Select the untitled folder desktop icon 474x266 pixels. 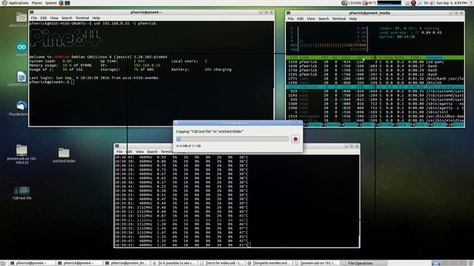64,155
